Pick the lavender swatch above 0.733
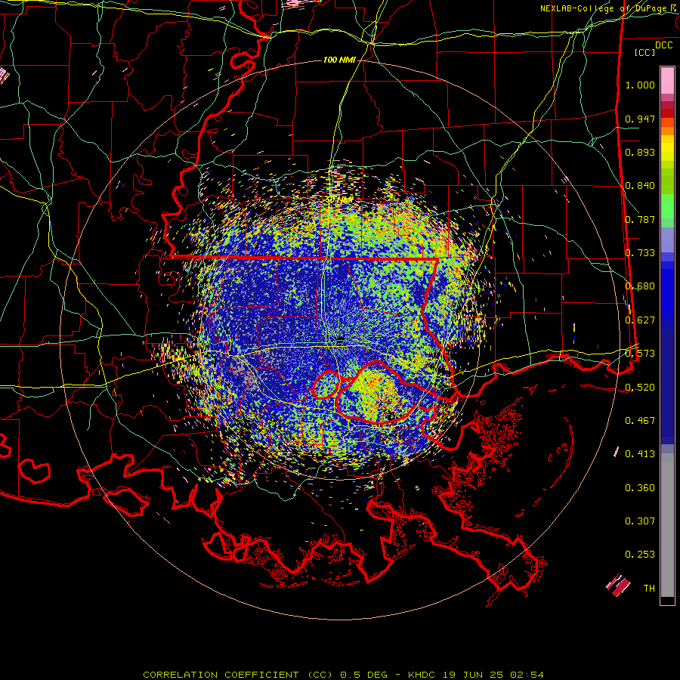 (x=667, y=240)
